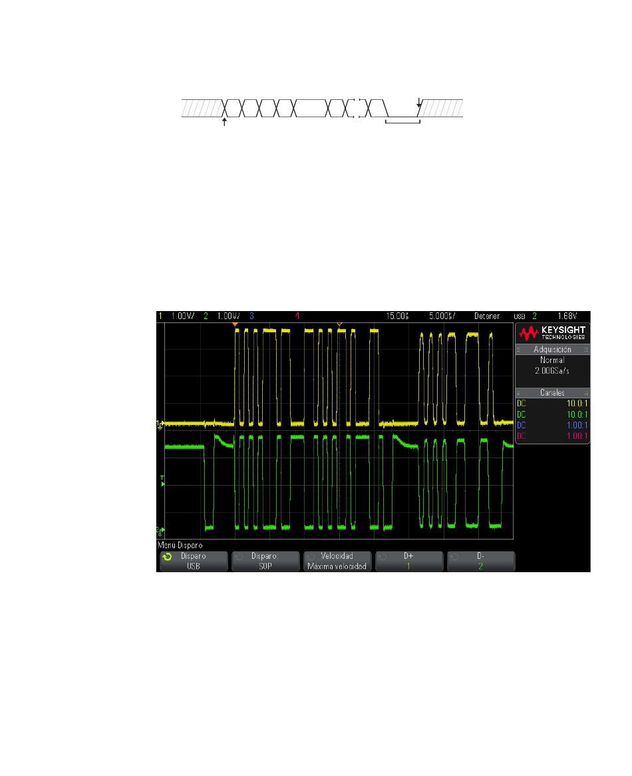Click the hollow orange time reference marker
This screenshot has height=776, width=632.
(x=339, y=324)
